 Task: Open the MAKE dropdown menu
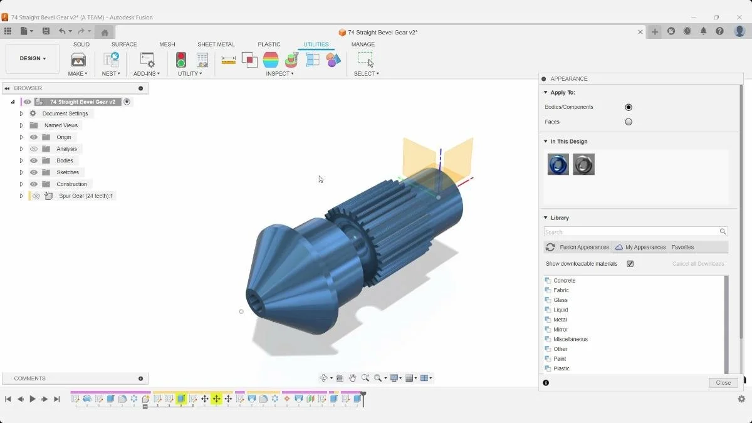coord(78,74)
